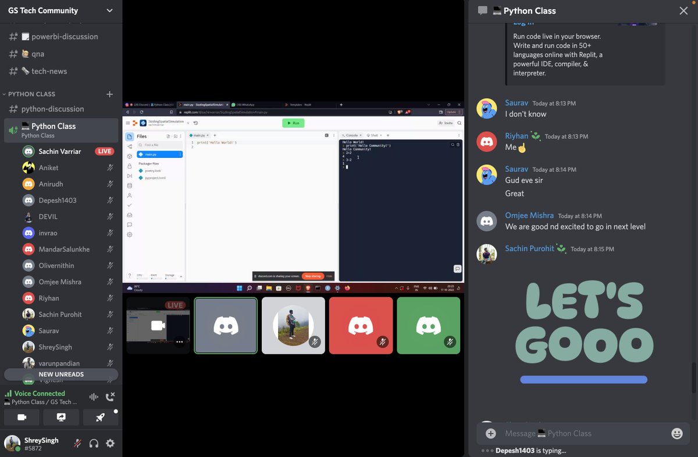This screenshot has height=457, width=698.
Task: Open noise suppression settings beside Voice Connected
Action: [x=94, y=397]
